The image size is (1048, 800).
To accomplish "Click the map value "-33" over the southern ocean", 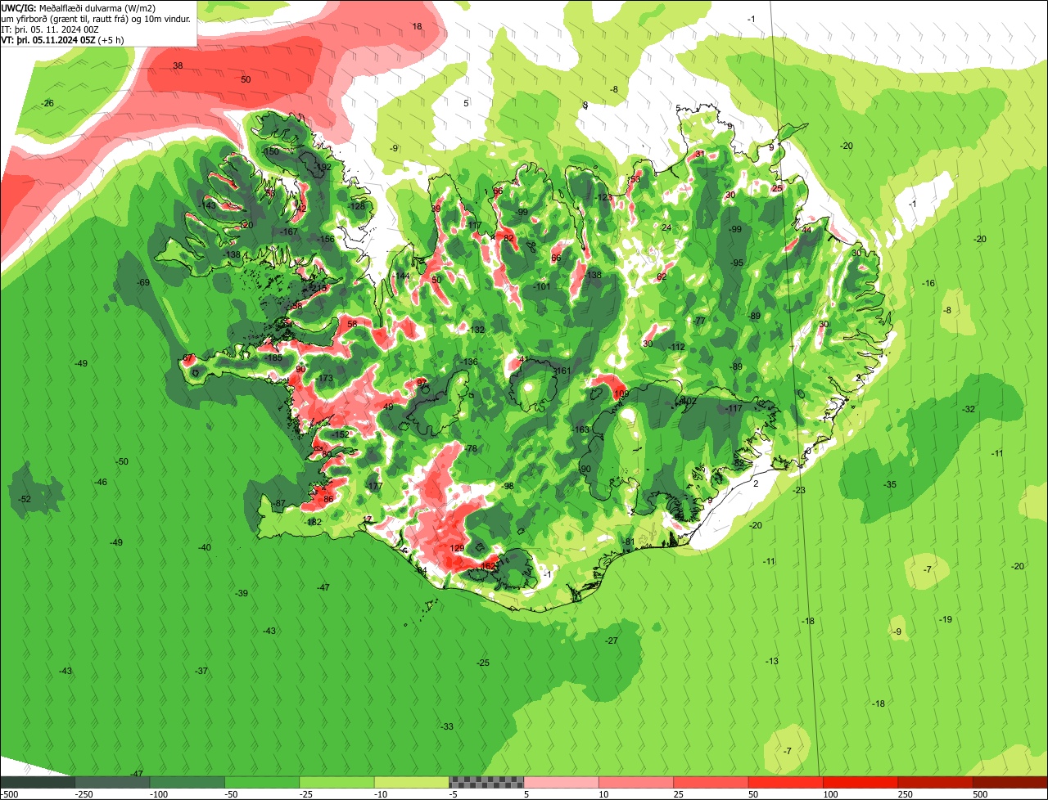I will (447, 726).
